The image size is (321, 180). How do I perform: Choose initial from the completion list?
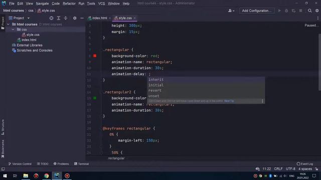pyautogui.click(x=206, y=85)
